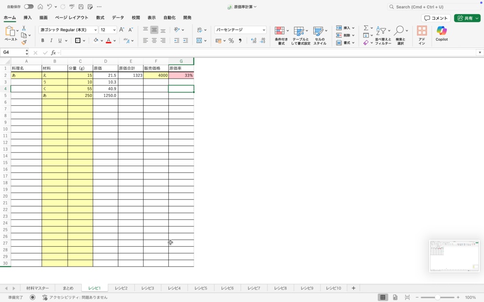Switch to Page Layout view
The image size is (484, 302).
[x=395, y=297]
